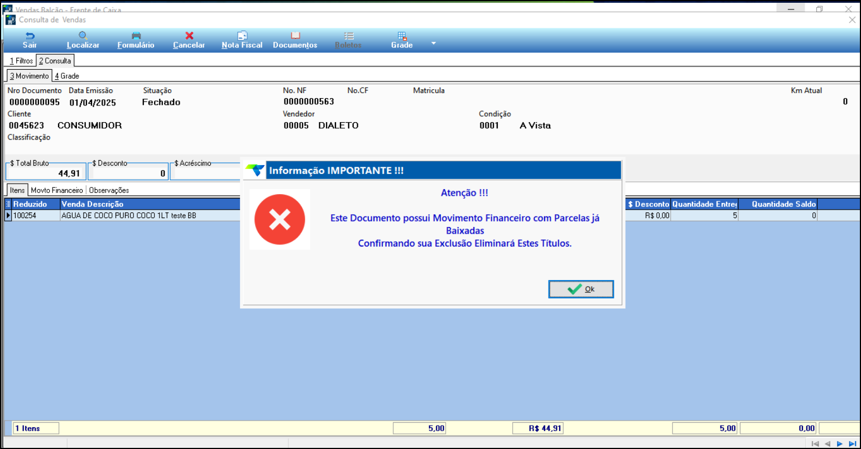Select the 3 Movimento tab
The image size is (861, 449).
(x=29, y=76)
